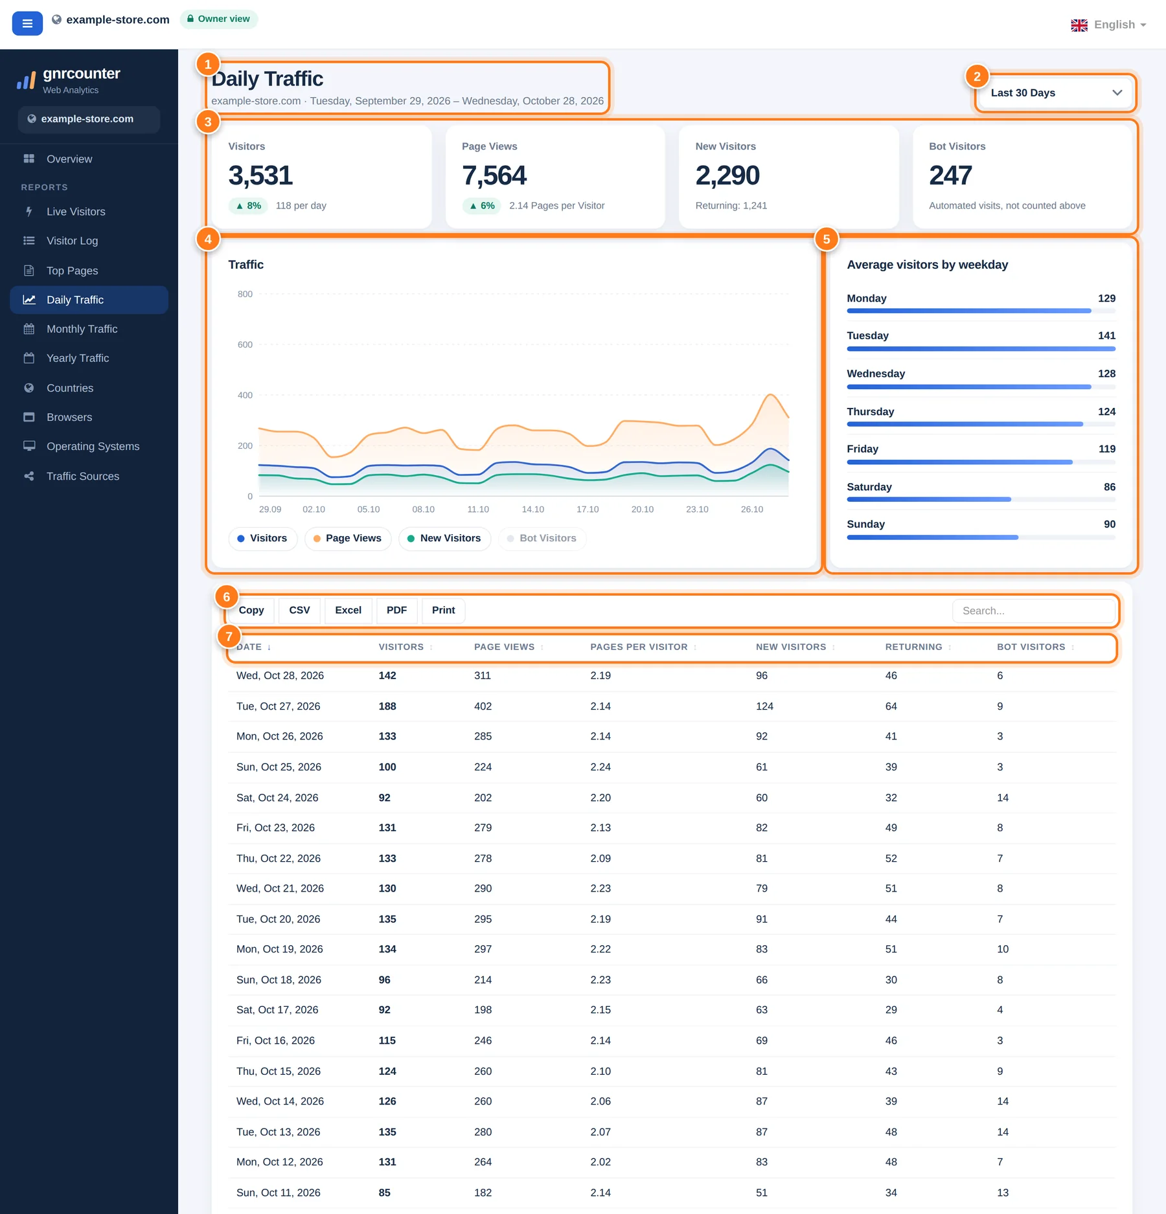
Task: Toggle the Visitors series in chart legend
Action: pyautogui.click(x=262, y=538)
